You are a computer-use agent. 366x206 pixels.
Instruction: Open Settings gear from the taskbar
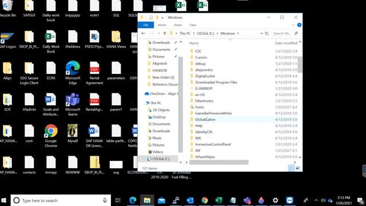click(x=276, y=200)
